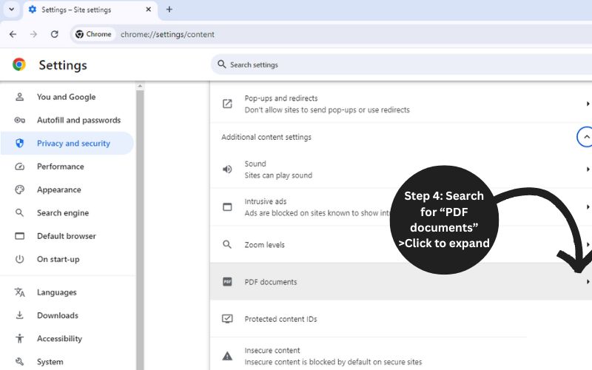592x370 pixels.
Task: Expand arrow on Intrusive ads row
Action: (x=588, y=207)
